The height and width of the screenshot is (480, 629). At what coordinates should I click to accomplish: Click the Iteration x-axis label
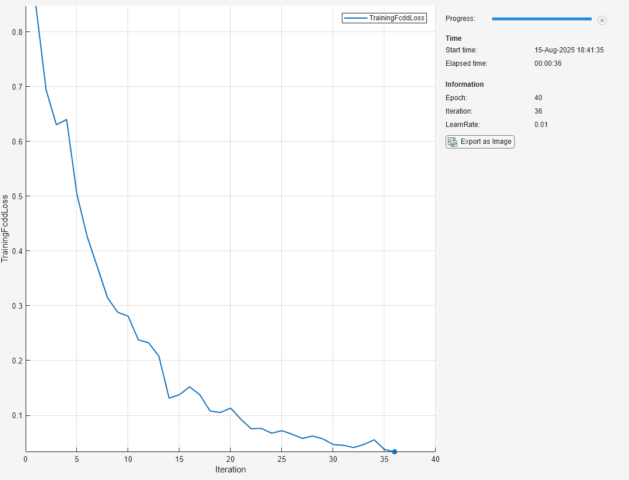[230, 470]
